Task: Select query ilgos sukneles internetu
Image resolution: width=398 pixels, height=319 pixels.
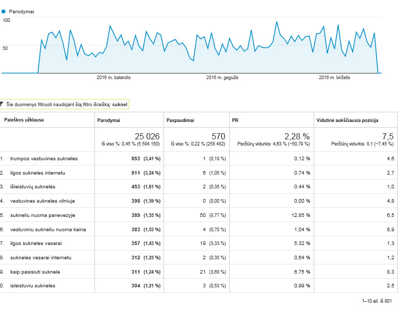Action: [x=38, y=173]
